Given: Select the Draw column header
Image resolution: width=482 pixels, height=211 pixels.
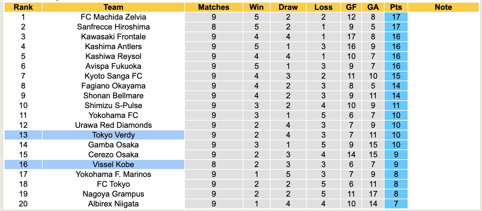Looking at the screenshot, I should 288,7.
